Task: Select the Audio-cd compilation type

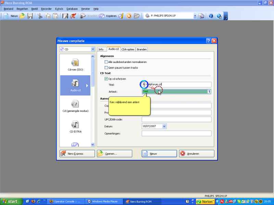Action: click(75, 85)
